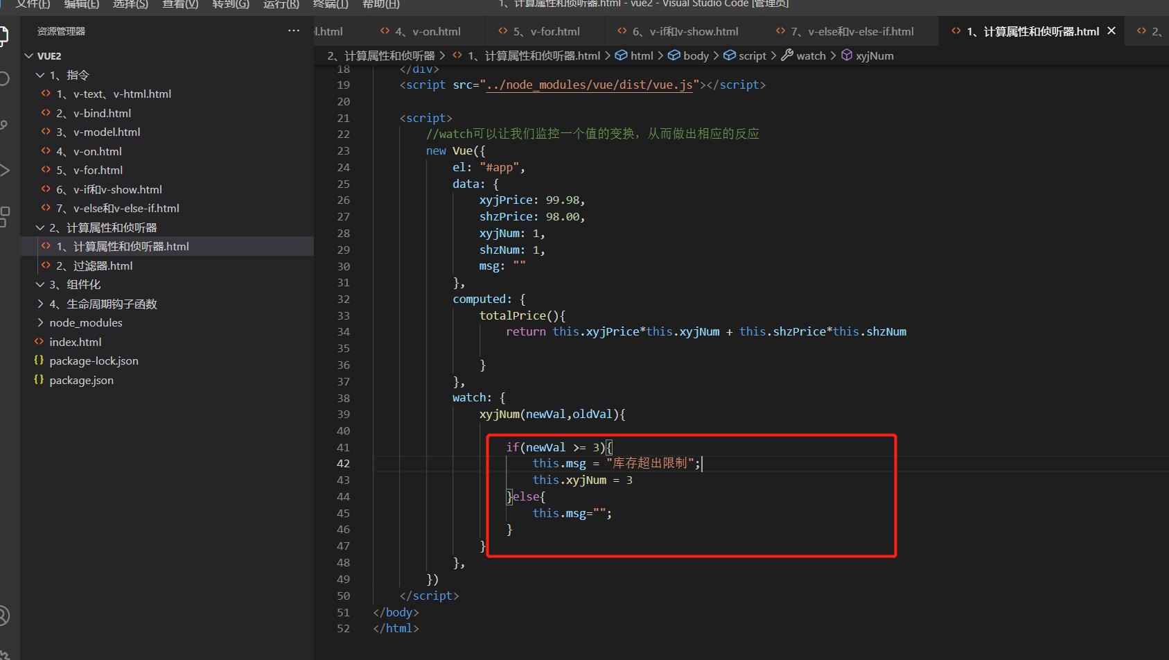Open the Accounts icon in activity bar
Screen dimensions: 1169x660
tap(4, 616)
